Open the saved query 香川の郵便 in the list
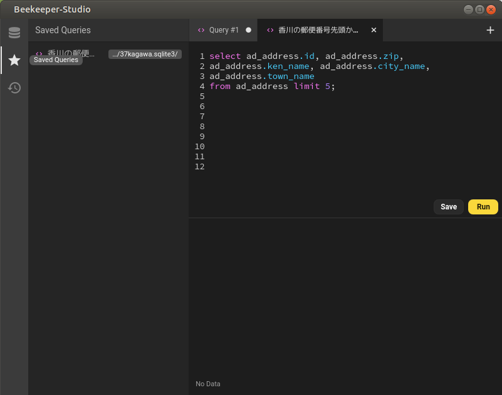Screen dimensions: 502x395 70,54
